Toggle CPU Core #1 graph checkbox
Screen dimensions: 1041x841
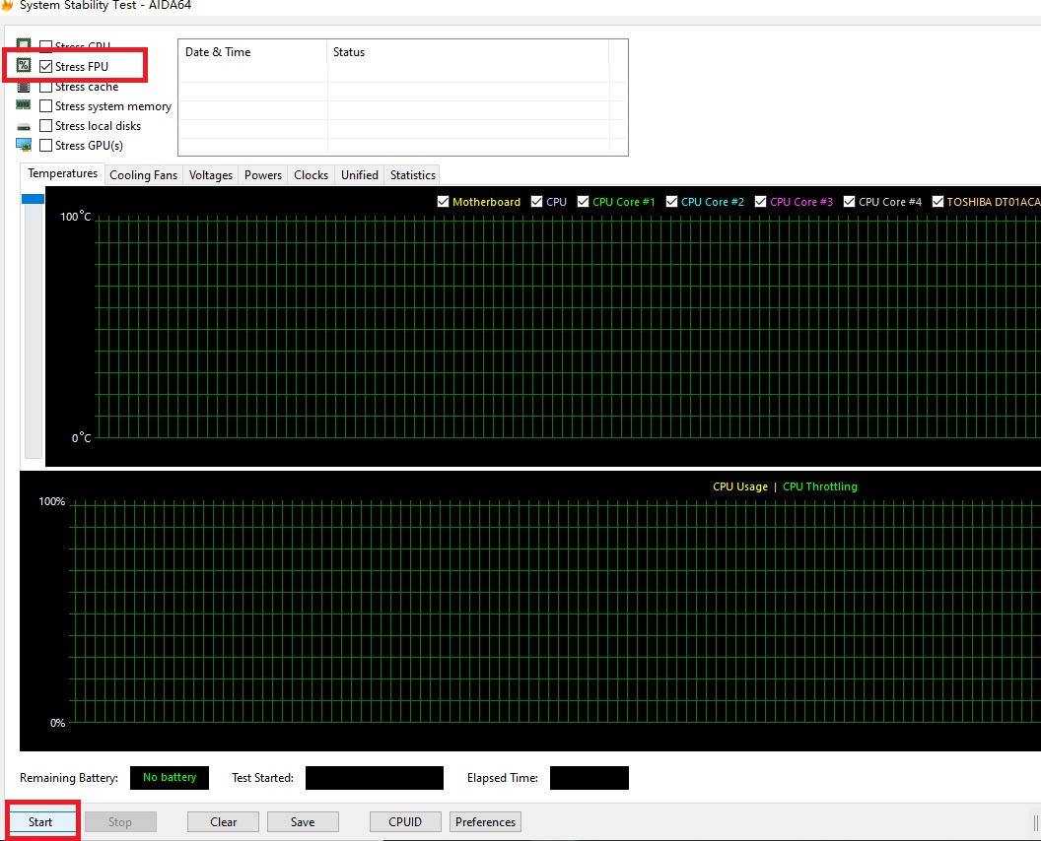(x=583, y=202)
